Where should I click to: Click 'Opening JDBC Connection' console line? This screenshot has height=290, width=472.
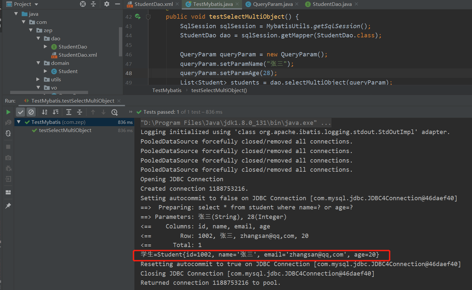182,179
